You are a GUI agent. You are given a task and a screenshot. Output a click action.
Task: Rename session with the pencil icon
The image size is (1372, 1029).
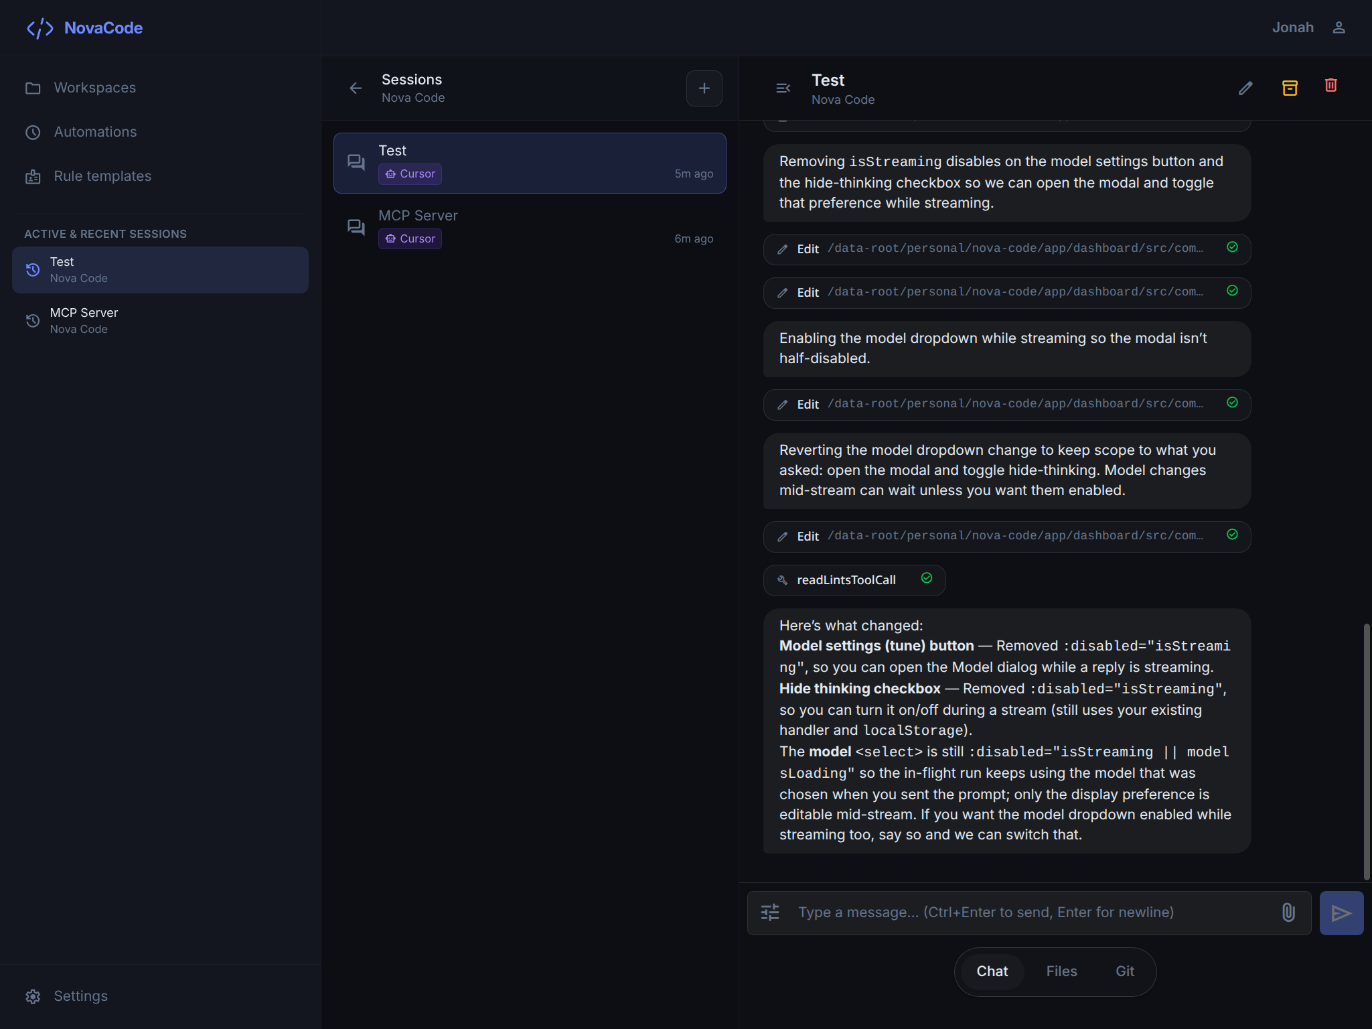(1245, 88)
